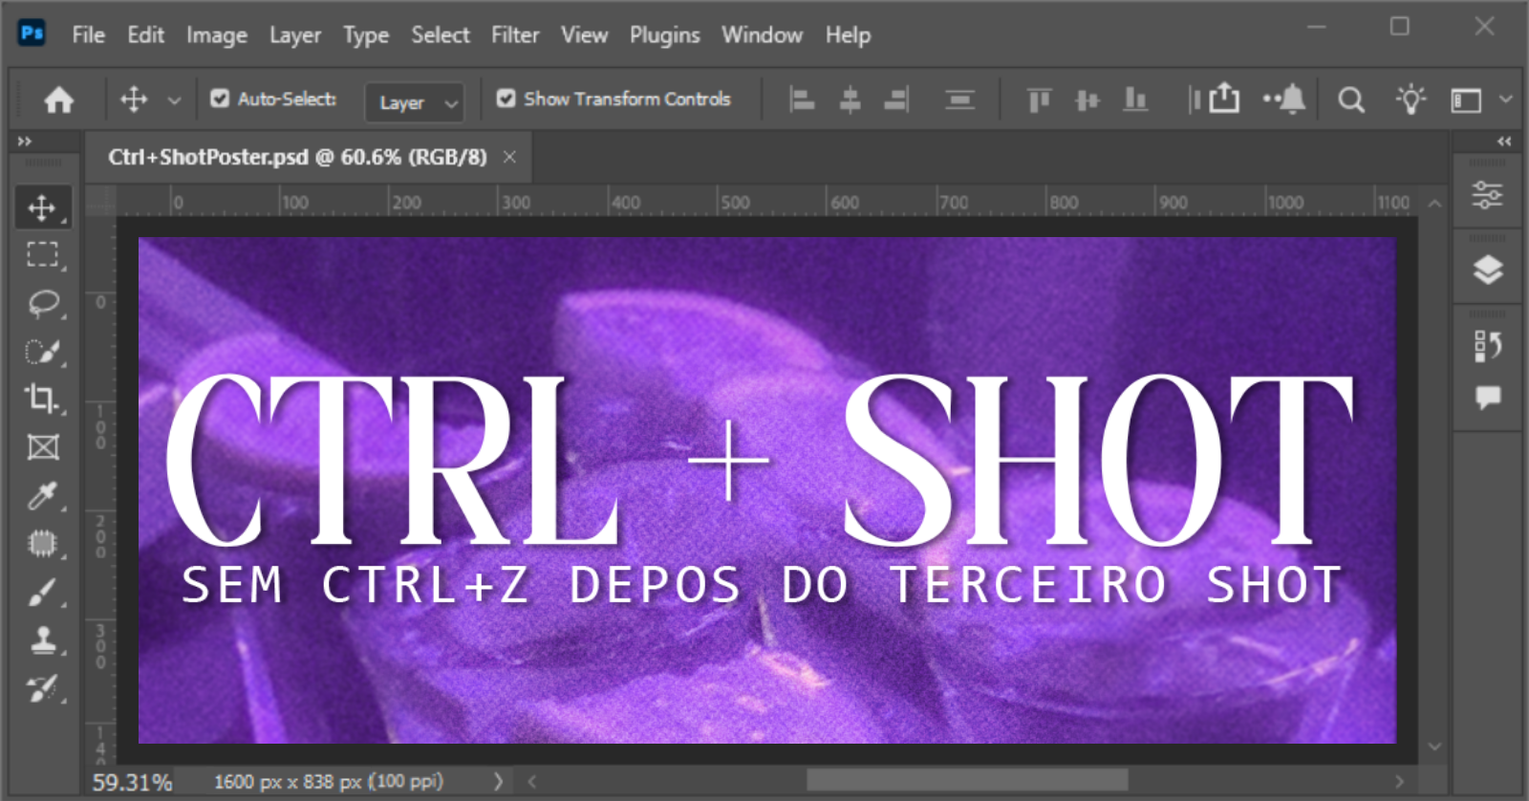
Task: Click the horizontal scrollbar thumb
Action: click(966, 781)
